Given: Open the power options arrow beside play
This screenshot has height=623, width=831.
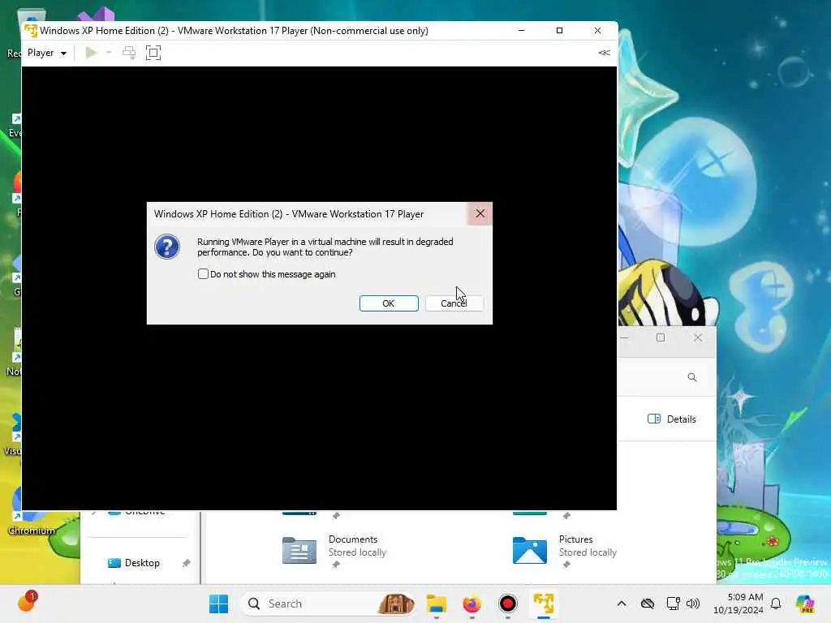Looking at the screenshot, I should point(109,53).
